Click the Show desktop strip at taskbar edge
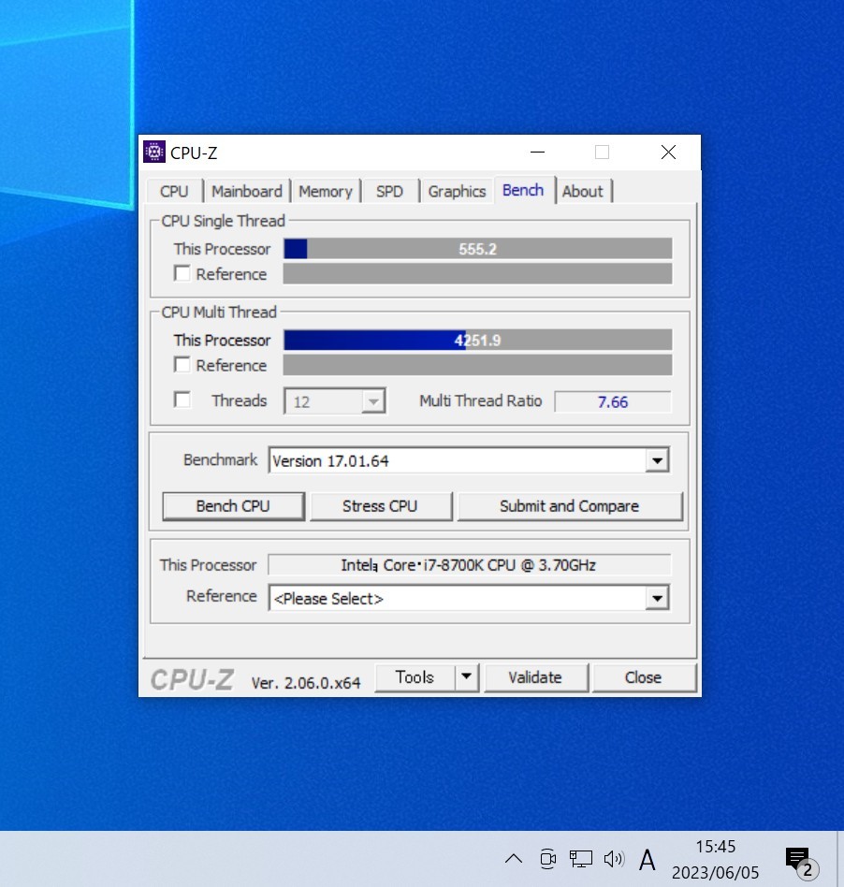 point(840,859)
